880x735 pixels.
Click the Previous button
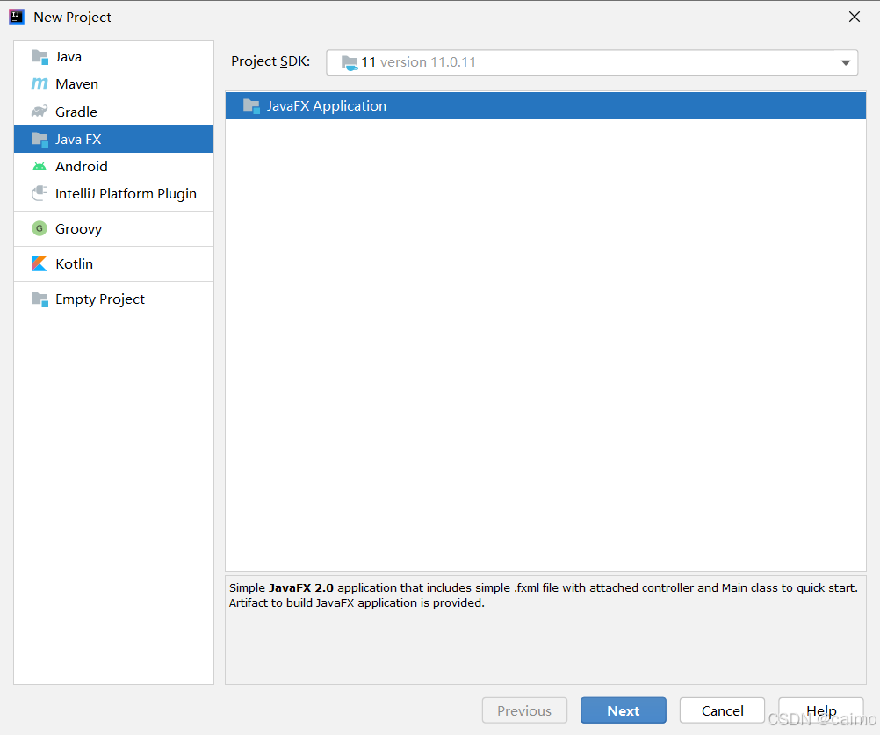point(524,710)
